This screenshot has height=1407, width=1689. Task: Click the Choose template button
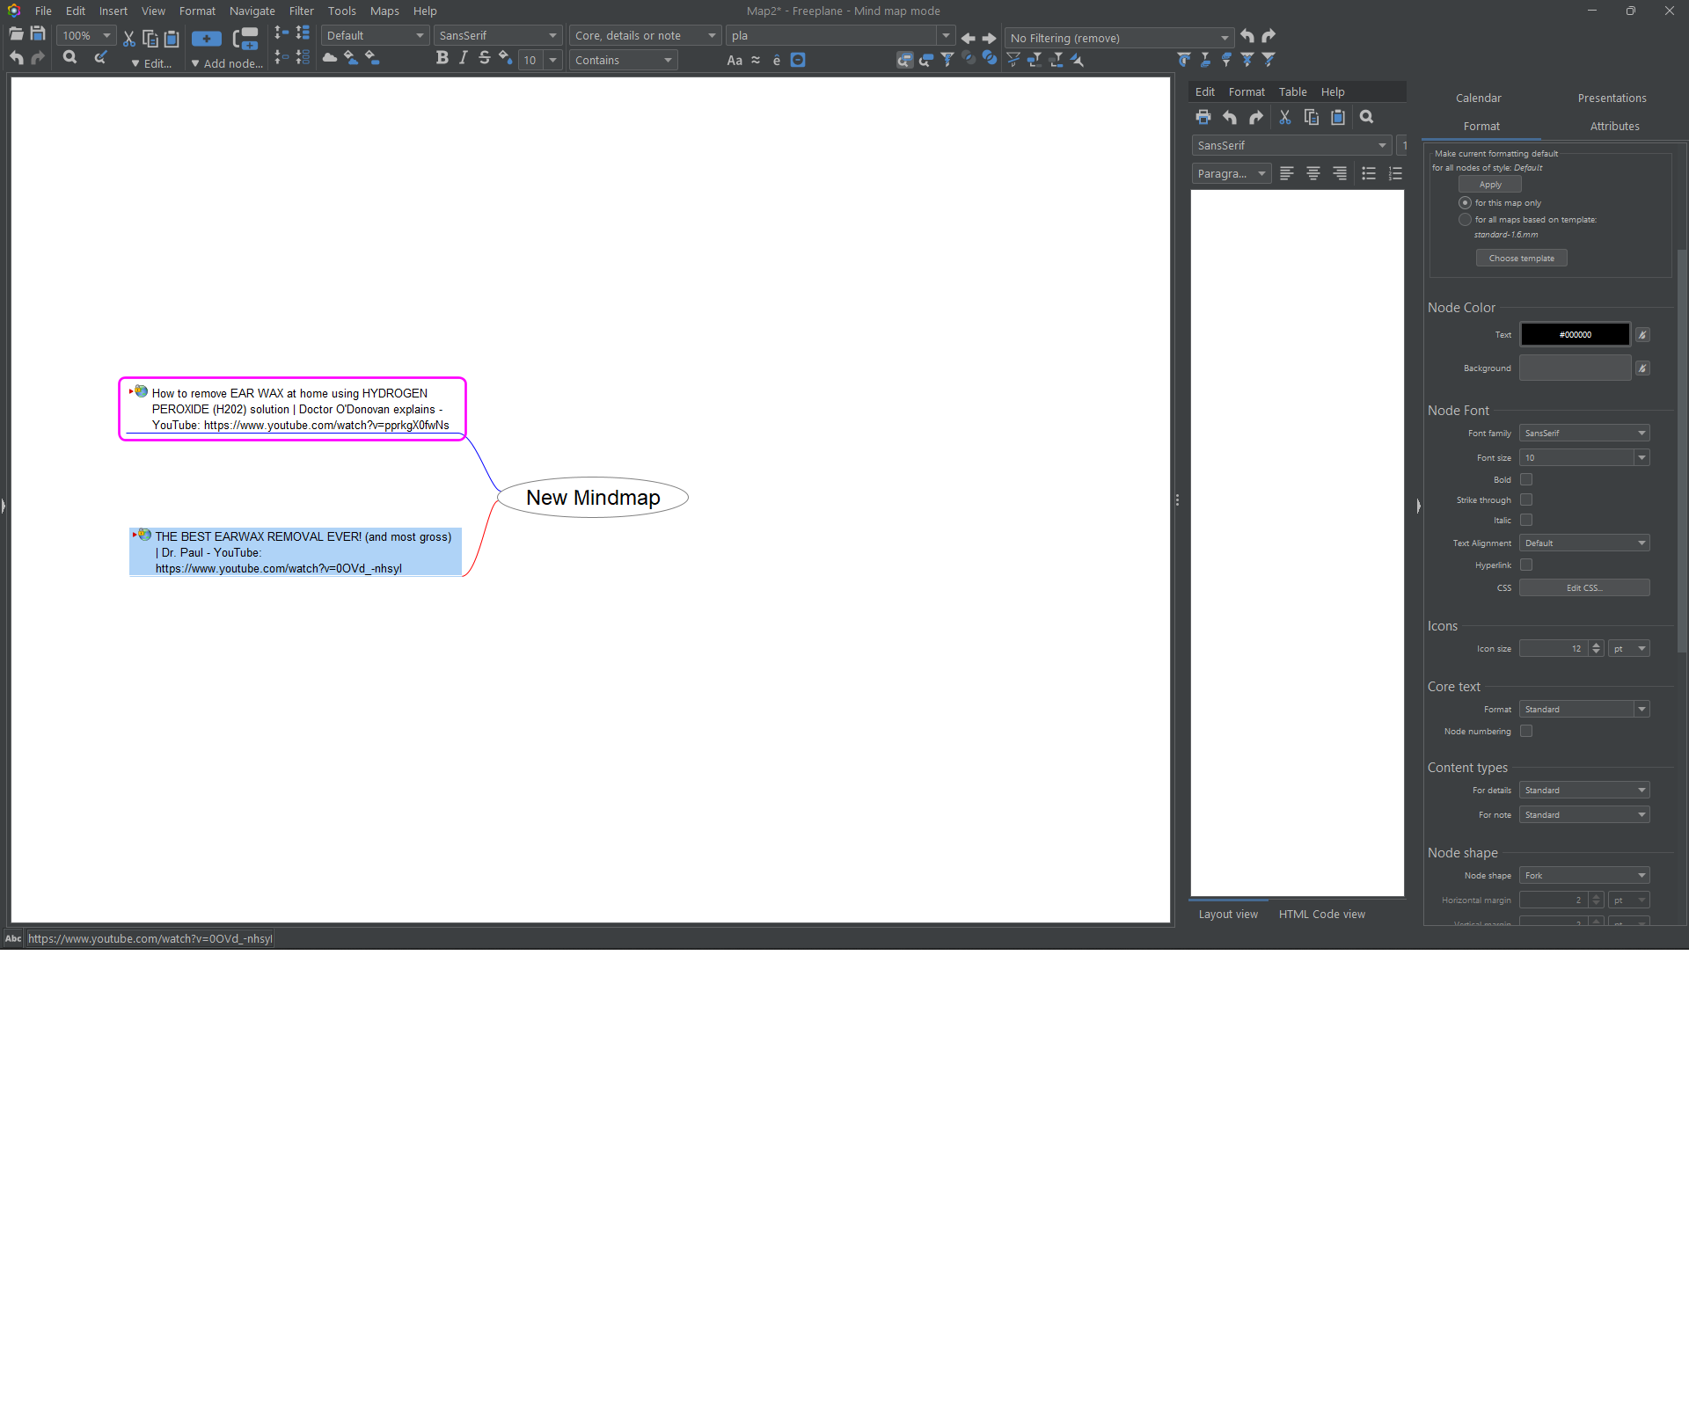pos(1521,259)
